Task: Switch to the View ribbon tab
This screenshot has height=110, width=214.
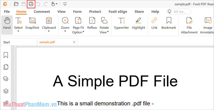Action: click(61, 12)
